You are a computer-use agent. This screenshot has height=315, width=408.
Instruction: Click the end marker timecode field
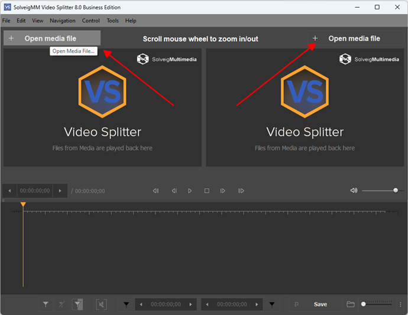pyautogui.click(x=232, y=304)
